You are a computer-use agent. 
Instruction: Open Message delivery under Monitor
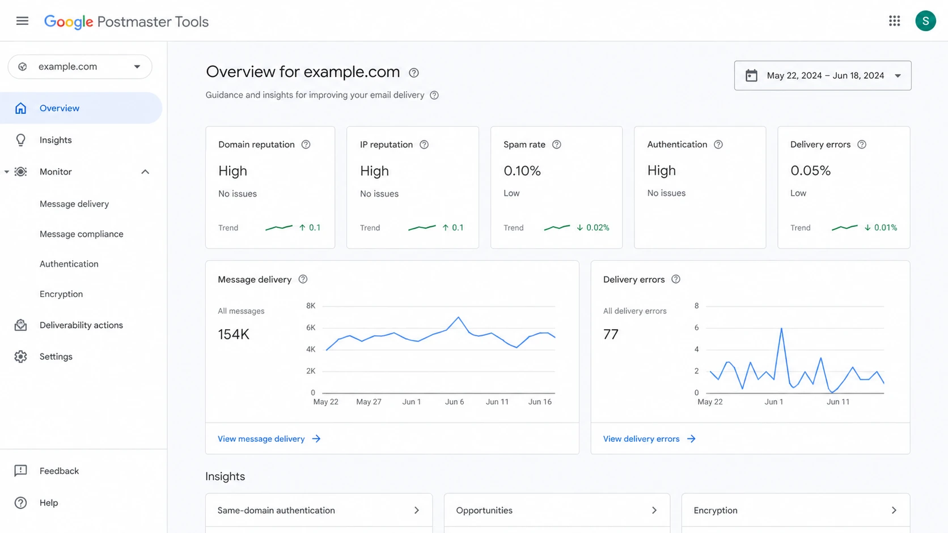(x=74, y=204)
